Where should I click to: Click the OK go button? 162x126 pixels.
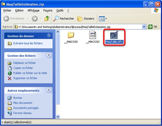pyautogui.click(x=153, y=27)
